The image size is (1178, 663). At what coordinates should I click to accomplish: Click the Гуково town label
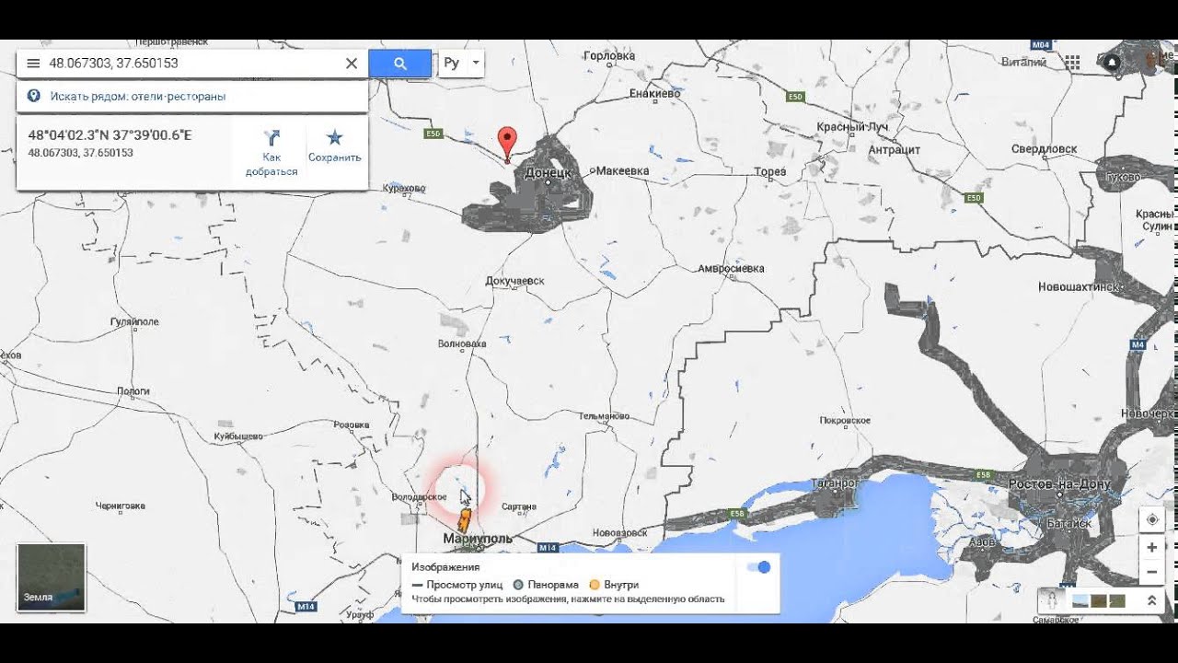pos(1123,177)
